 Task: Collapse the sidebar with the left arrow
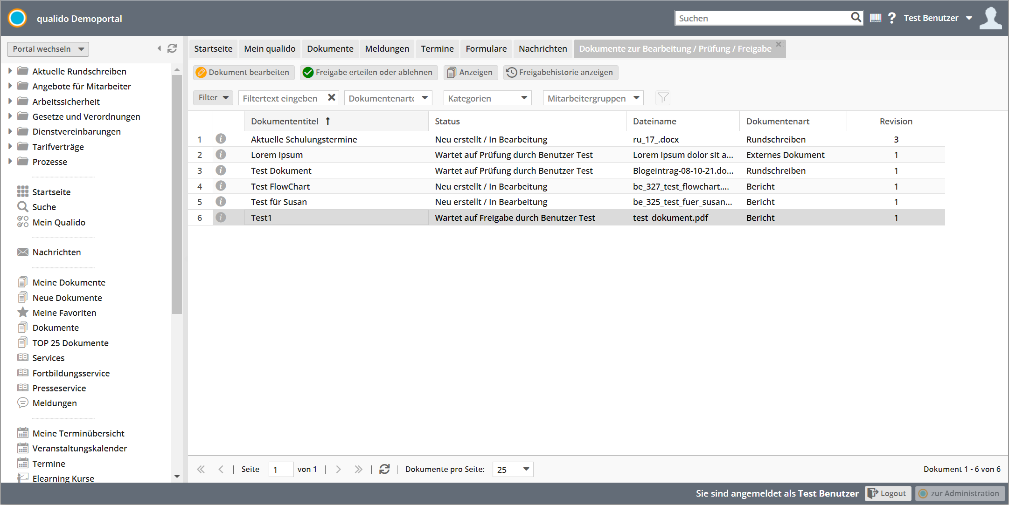pyautogui.click(x=159, y=48)
